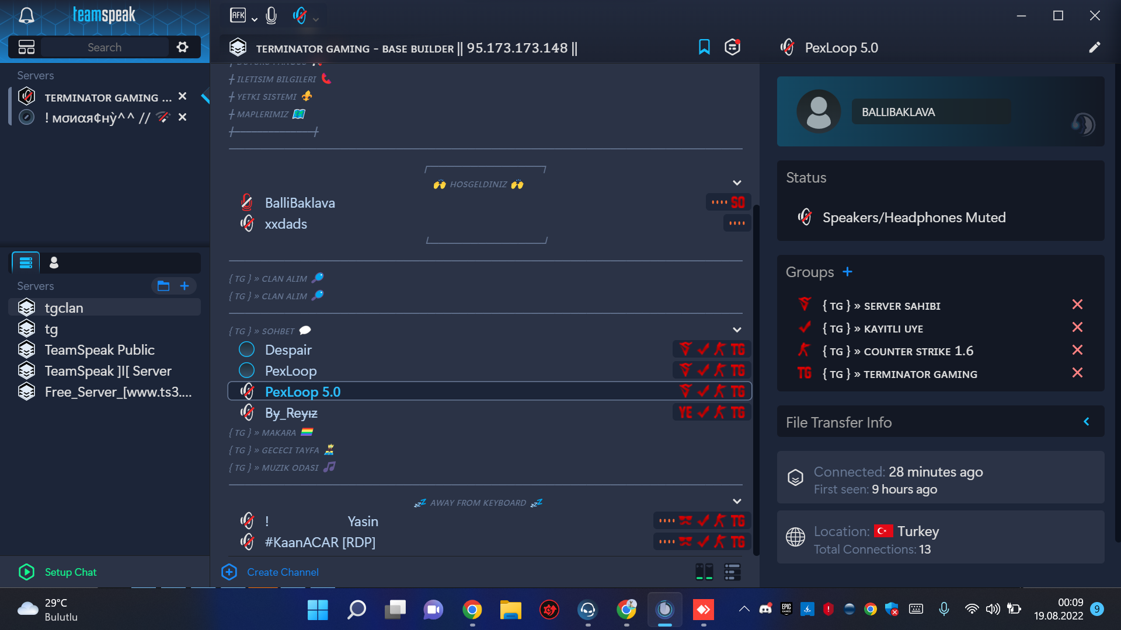Edit the PexLoop 5.0 profile with the pencil
This screenshot has height=630, width=1121.
pos(1095,47)
